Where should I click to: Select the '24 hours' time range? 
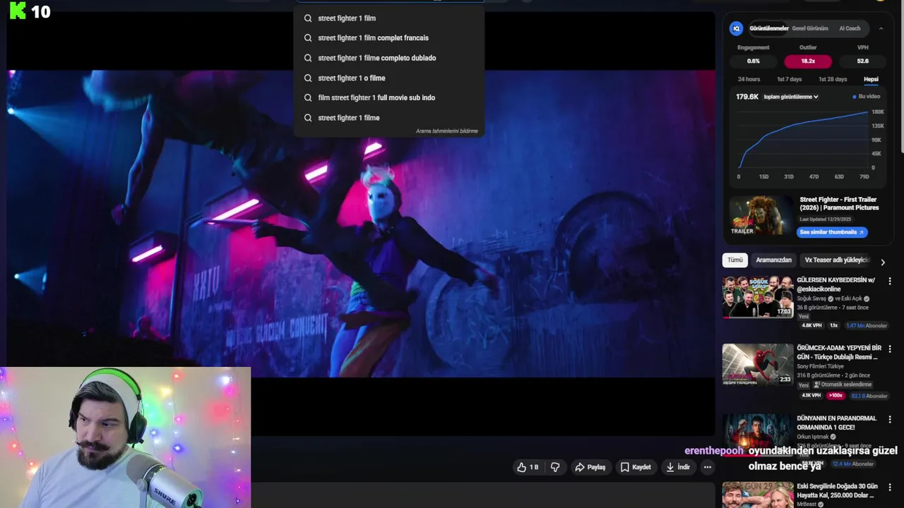[x=749, y=80]
